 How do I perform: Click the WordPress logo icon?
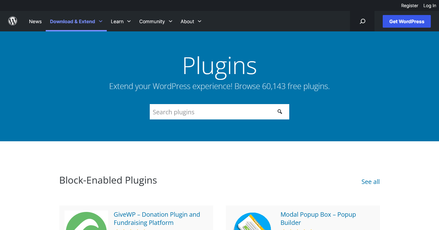tap(13, 21)
